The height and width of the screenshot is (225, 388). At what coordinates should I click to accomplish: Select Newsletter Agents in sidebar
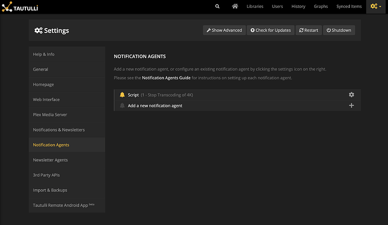67,160
